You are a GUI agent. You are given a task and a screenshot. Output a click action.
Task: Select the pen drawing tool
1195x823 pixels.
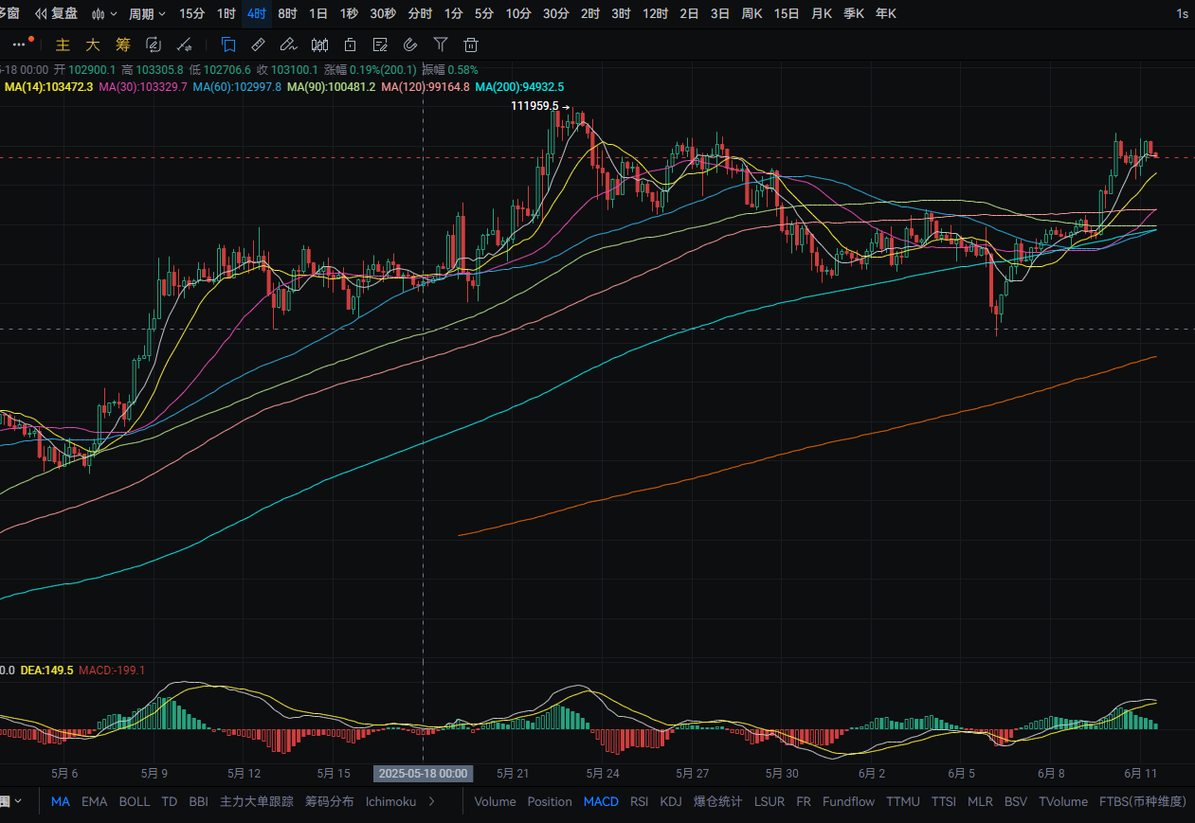pyautogui.click(x=288, y=45)
